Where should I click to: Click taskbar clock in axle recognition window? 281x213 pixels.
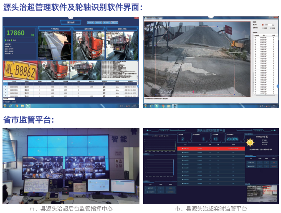click(x=274, y=106)
